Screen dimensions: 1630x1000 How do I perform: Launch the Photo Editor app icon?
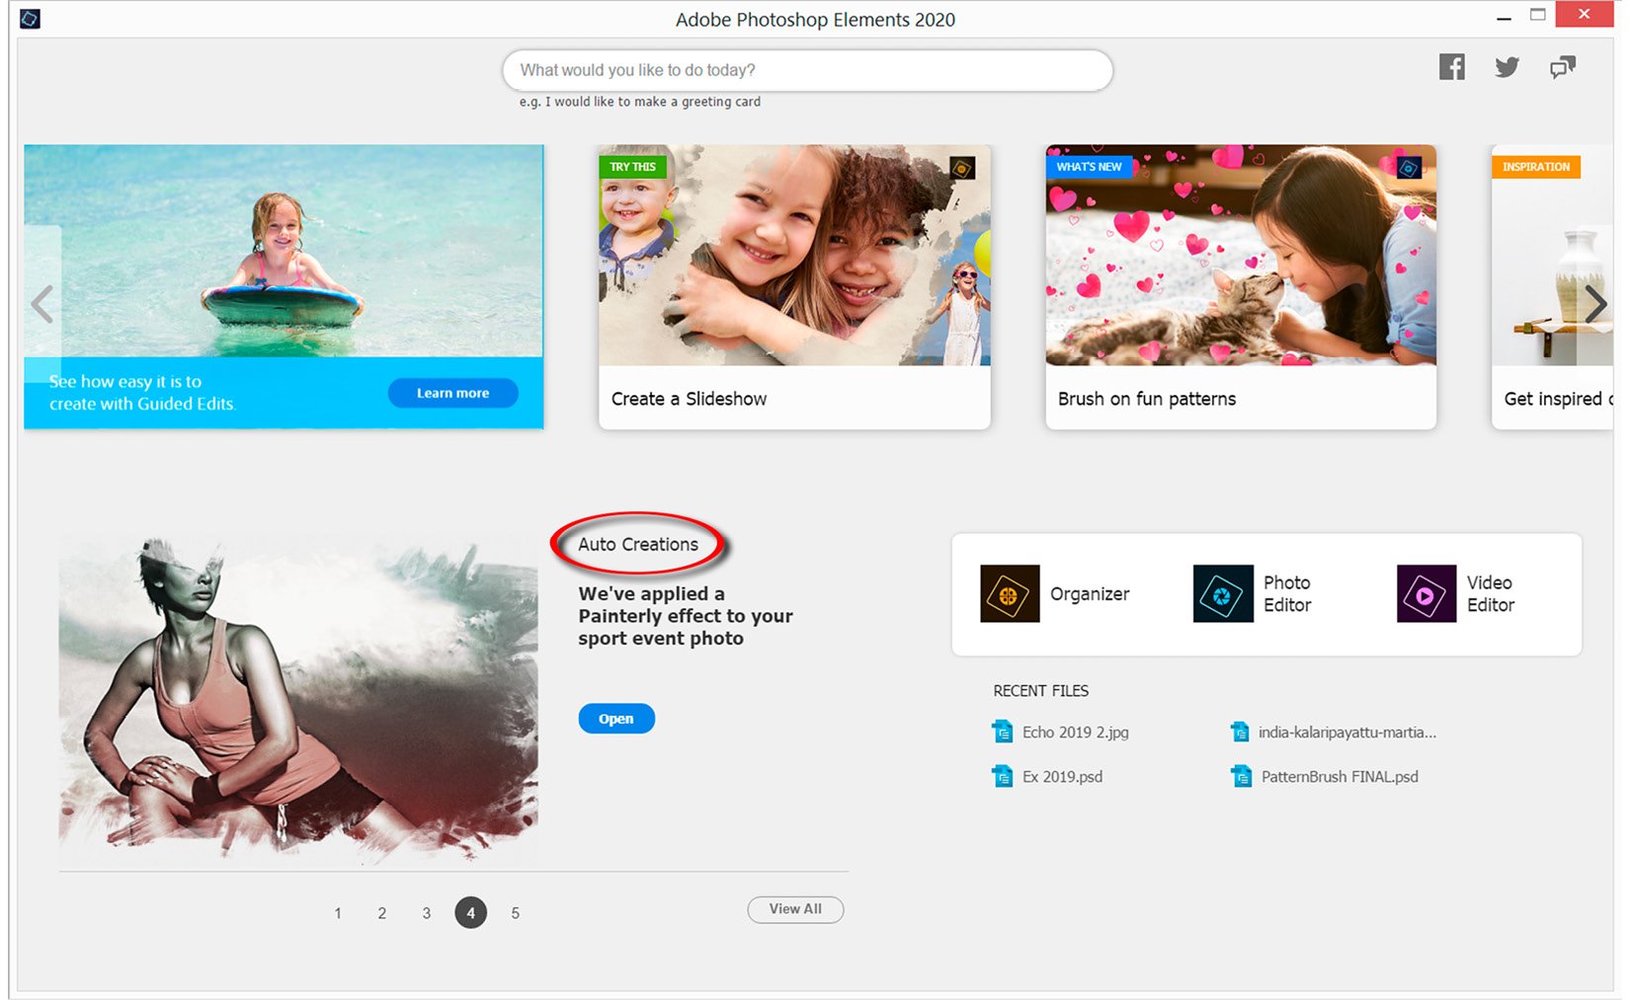coord(1222,593)
